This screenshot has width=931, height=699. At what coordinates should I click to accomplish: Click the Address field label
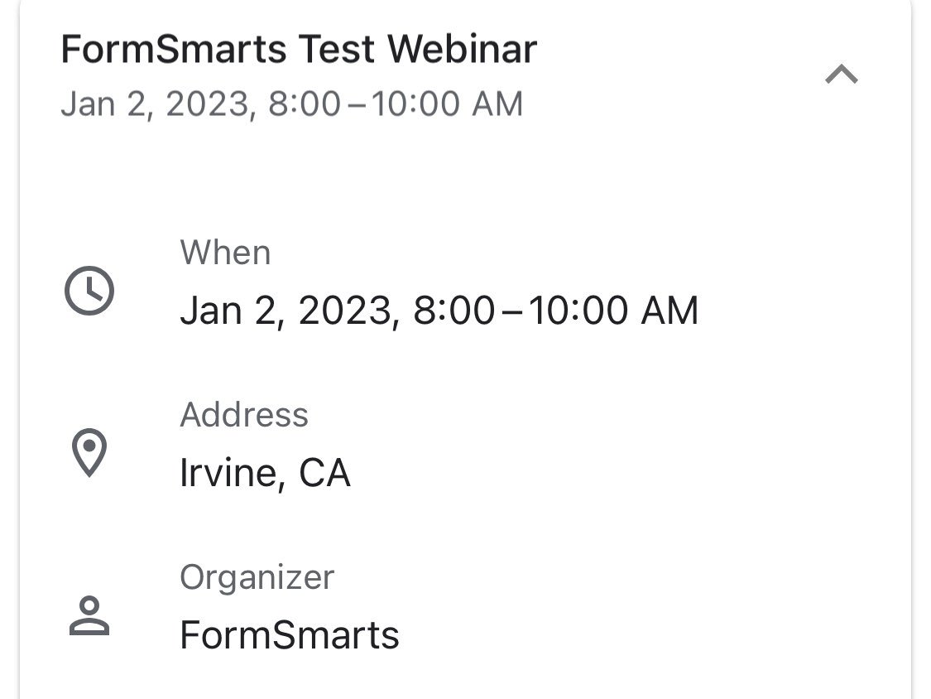[244, 414]
